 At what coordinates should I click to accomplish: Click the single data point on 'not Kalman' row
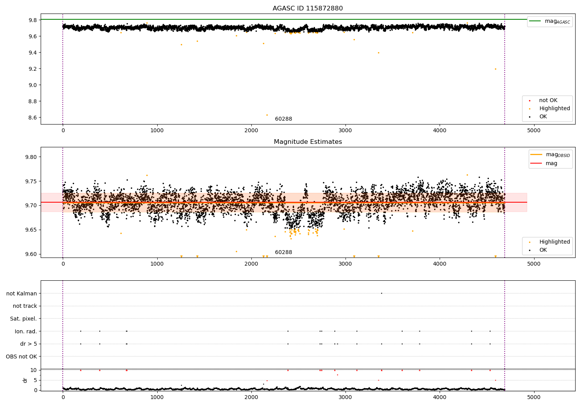(382, 293)
